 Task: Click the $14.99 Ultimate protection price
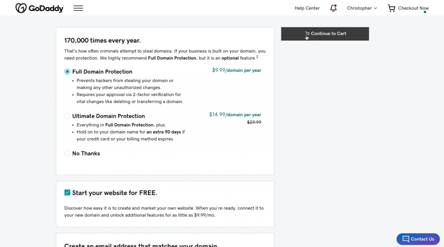pyautogui.click(x=217, y=115)
